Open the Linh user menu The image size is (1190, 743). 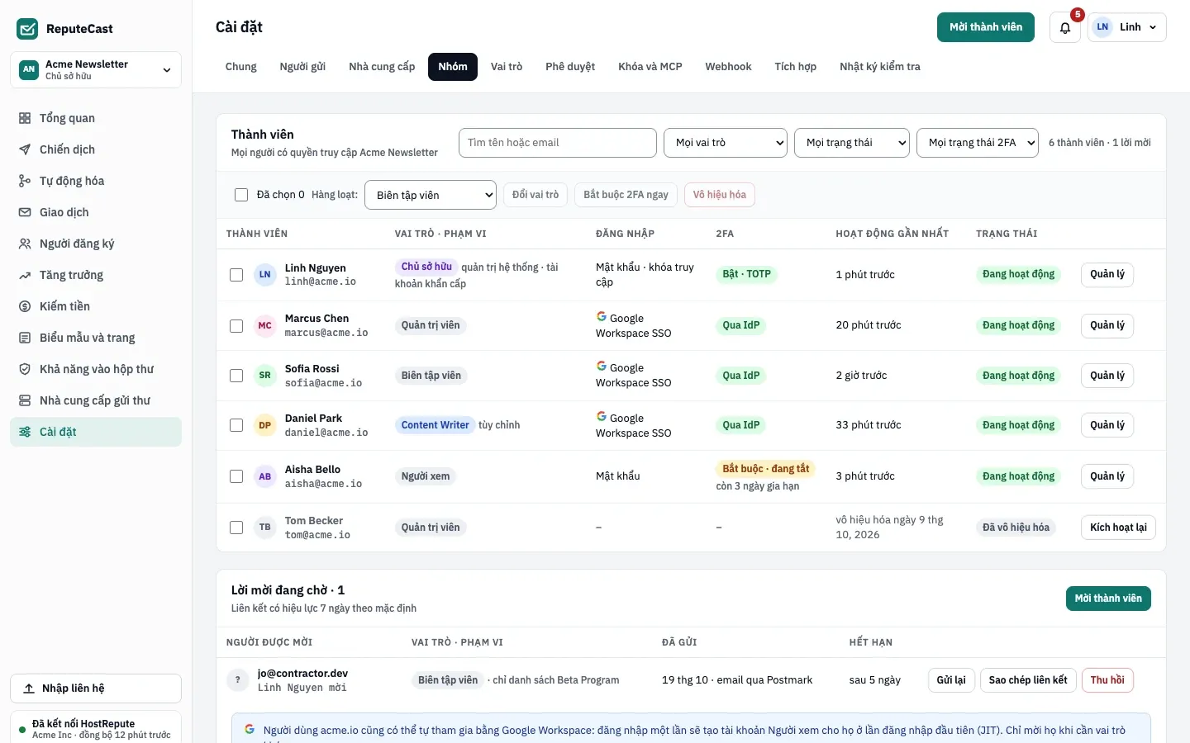point(1127,27)
